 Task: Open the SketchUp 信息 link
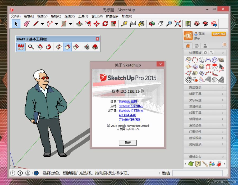[x=128, y=101]
